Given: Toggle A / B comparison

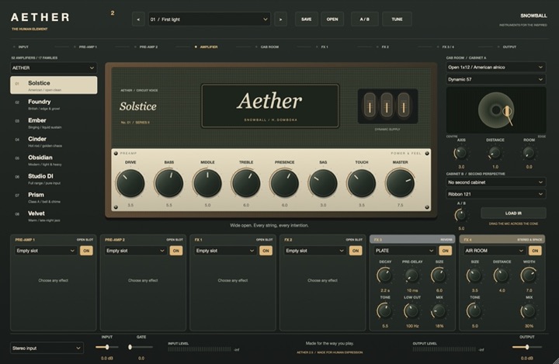Looking at the screenshot, I should [x=365, y=19].
